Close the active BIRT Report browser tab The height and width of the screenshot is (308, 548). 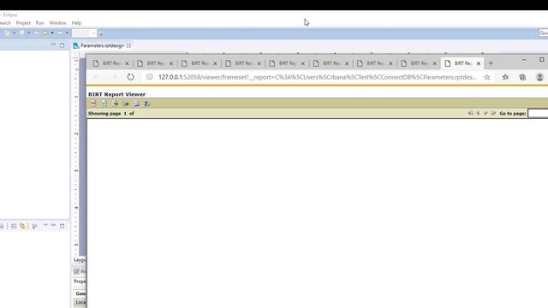(x=479, y=63)
